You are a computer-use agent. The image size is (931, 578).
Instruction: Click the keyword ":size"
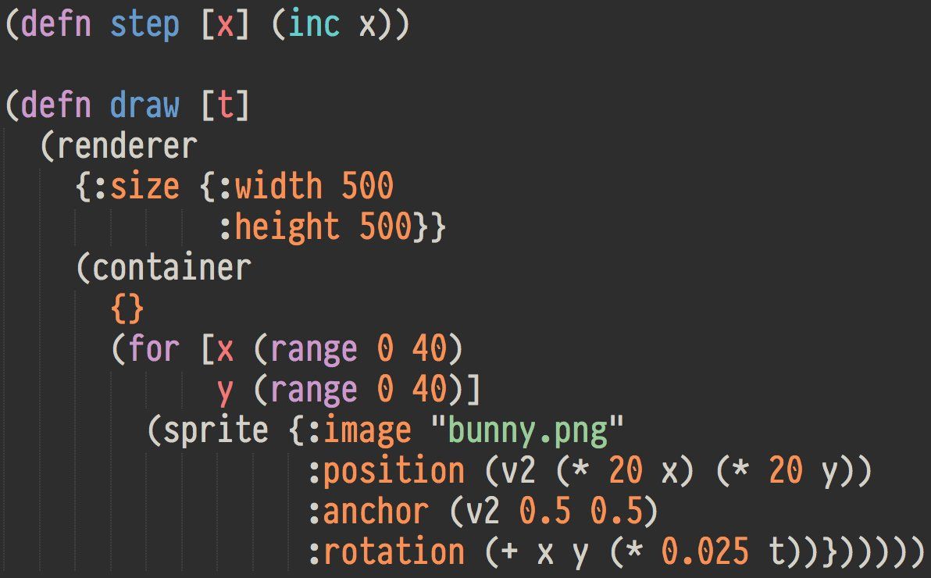[x=136, y=187]
